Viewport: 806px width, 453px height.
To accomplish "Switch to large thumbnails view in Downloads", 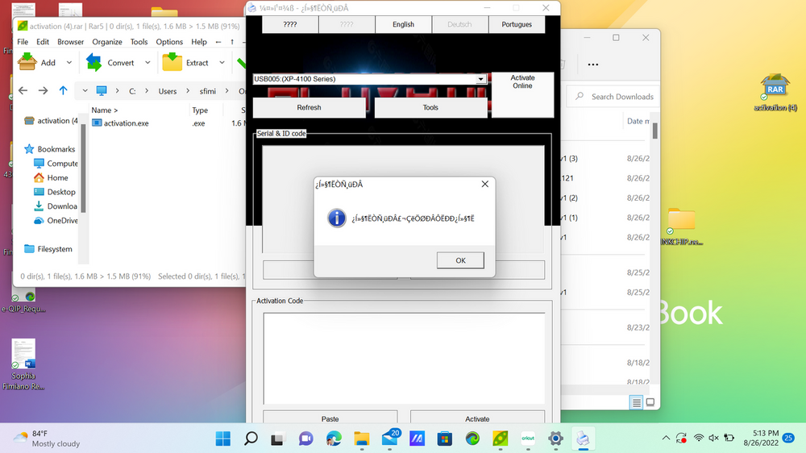I will [651, 402].
